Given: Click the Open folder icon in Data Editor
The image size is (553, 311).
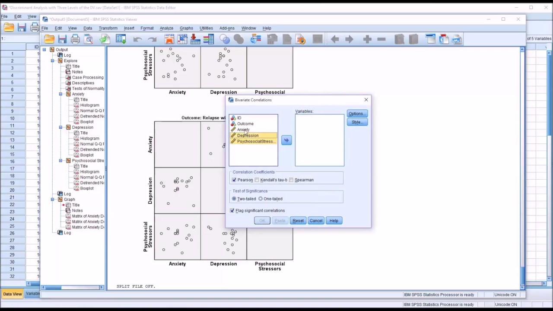Looking at the screenshot, I should click(9, 28).
